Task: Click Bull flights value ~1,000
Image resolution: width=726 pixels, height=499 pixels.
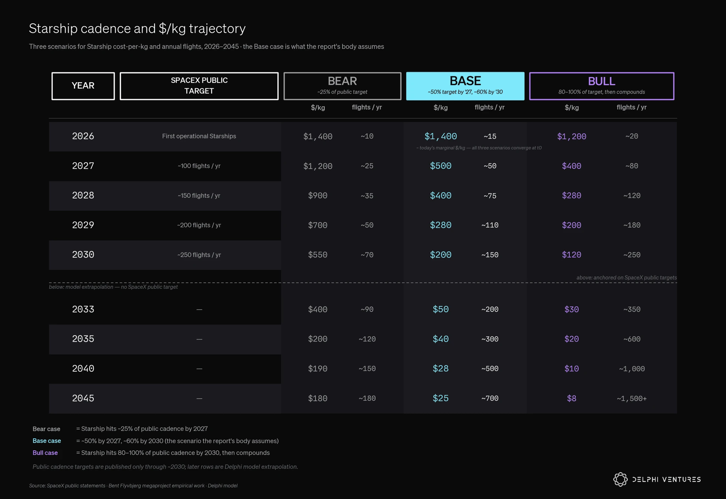Action: click(x=632, y=368)
